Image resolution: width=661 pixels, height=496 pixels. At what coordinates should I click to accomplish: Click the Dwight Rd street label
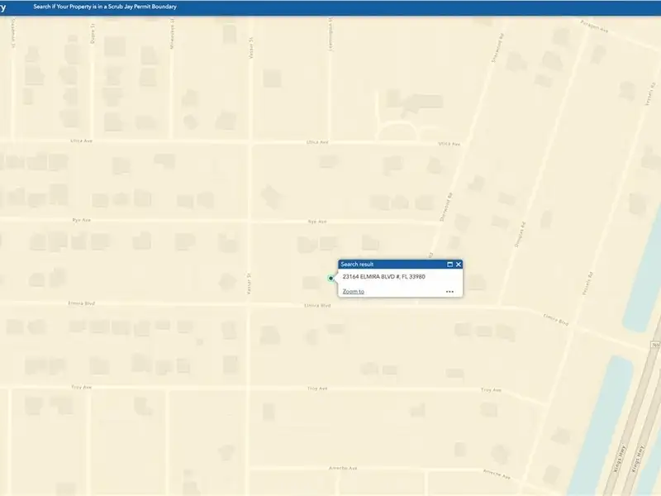(523, 227)
